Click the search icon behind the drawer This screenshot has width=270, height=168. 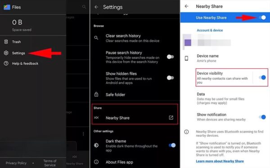tap(84, 7)
